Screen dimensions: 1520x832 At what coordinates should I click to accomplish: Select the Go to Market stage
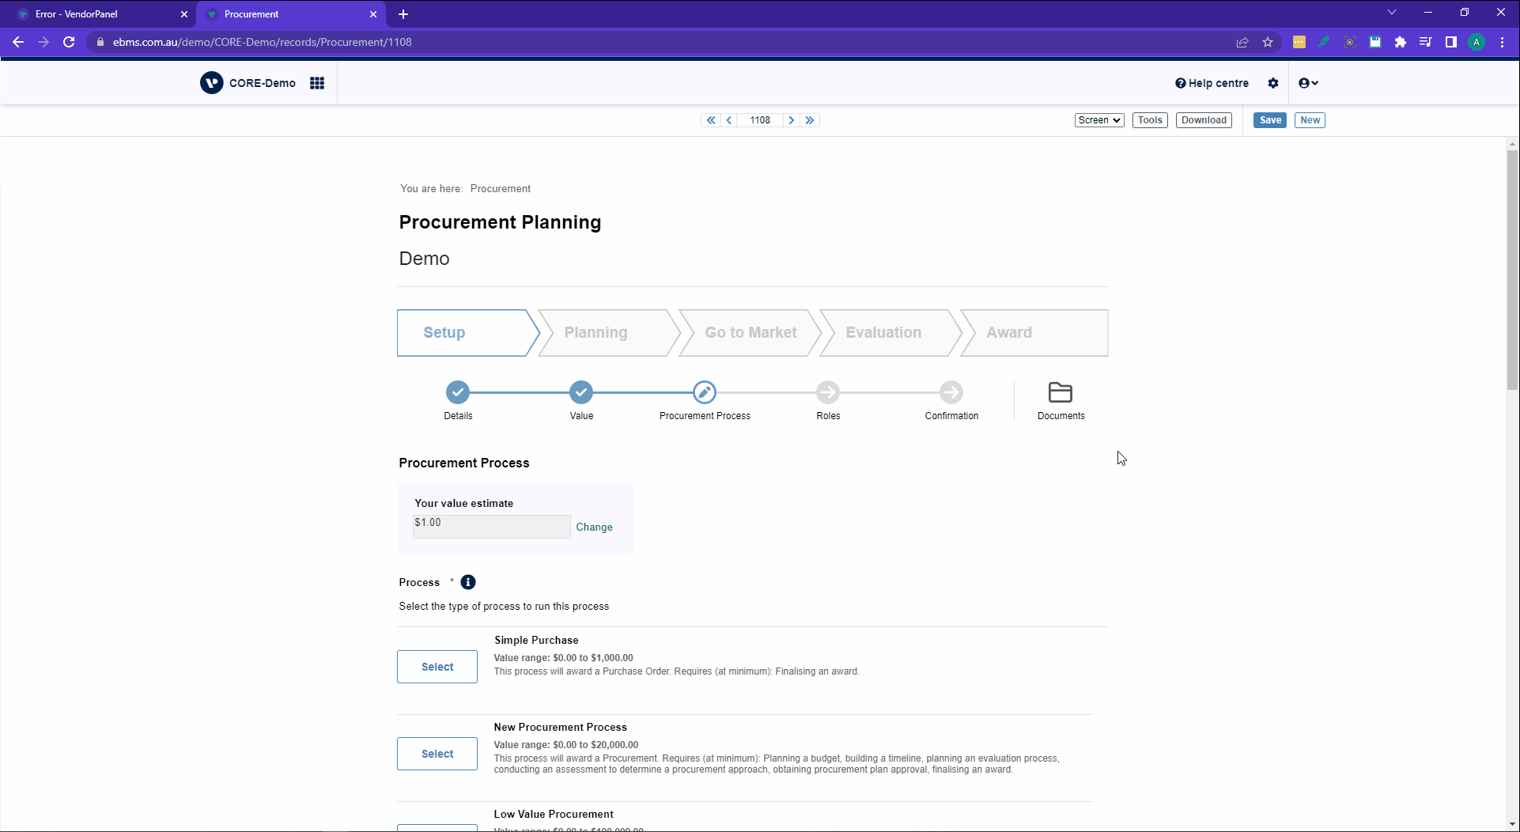[748, 333]
